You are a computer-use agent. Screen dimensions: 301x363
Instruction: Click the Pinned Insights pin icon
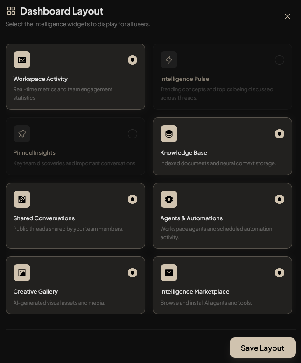pos(22,134)
